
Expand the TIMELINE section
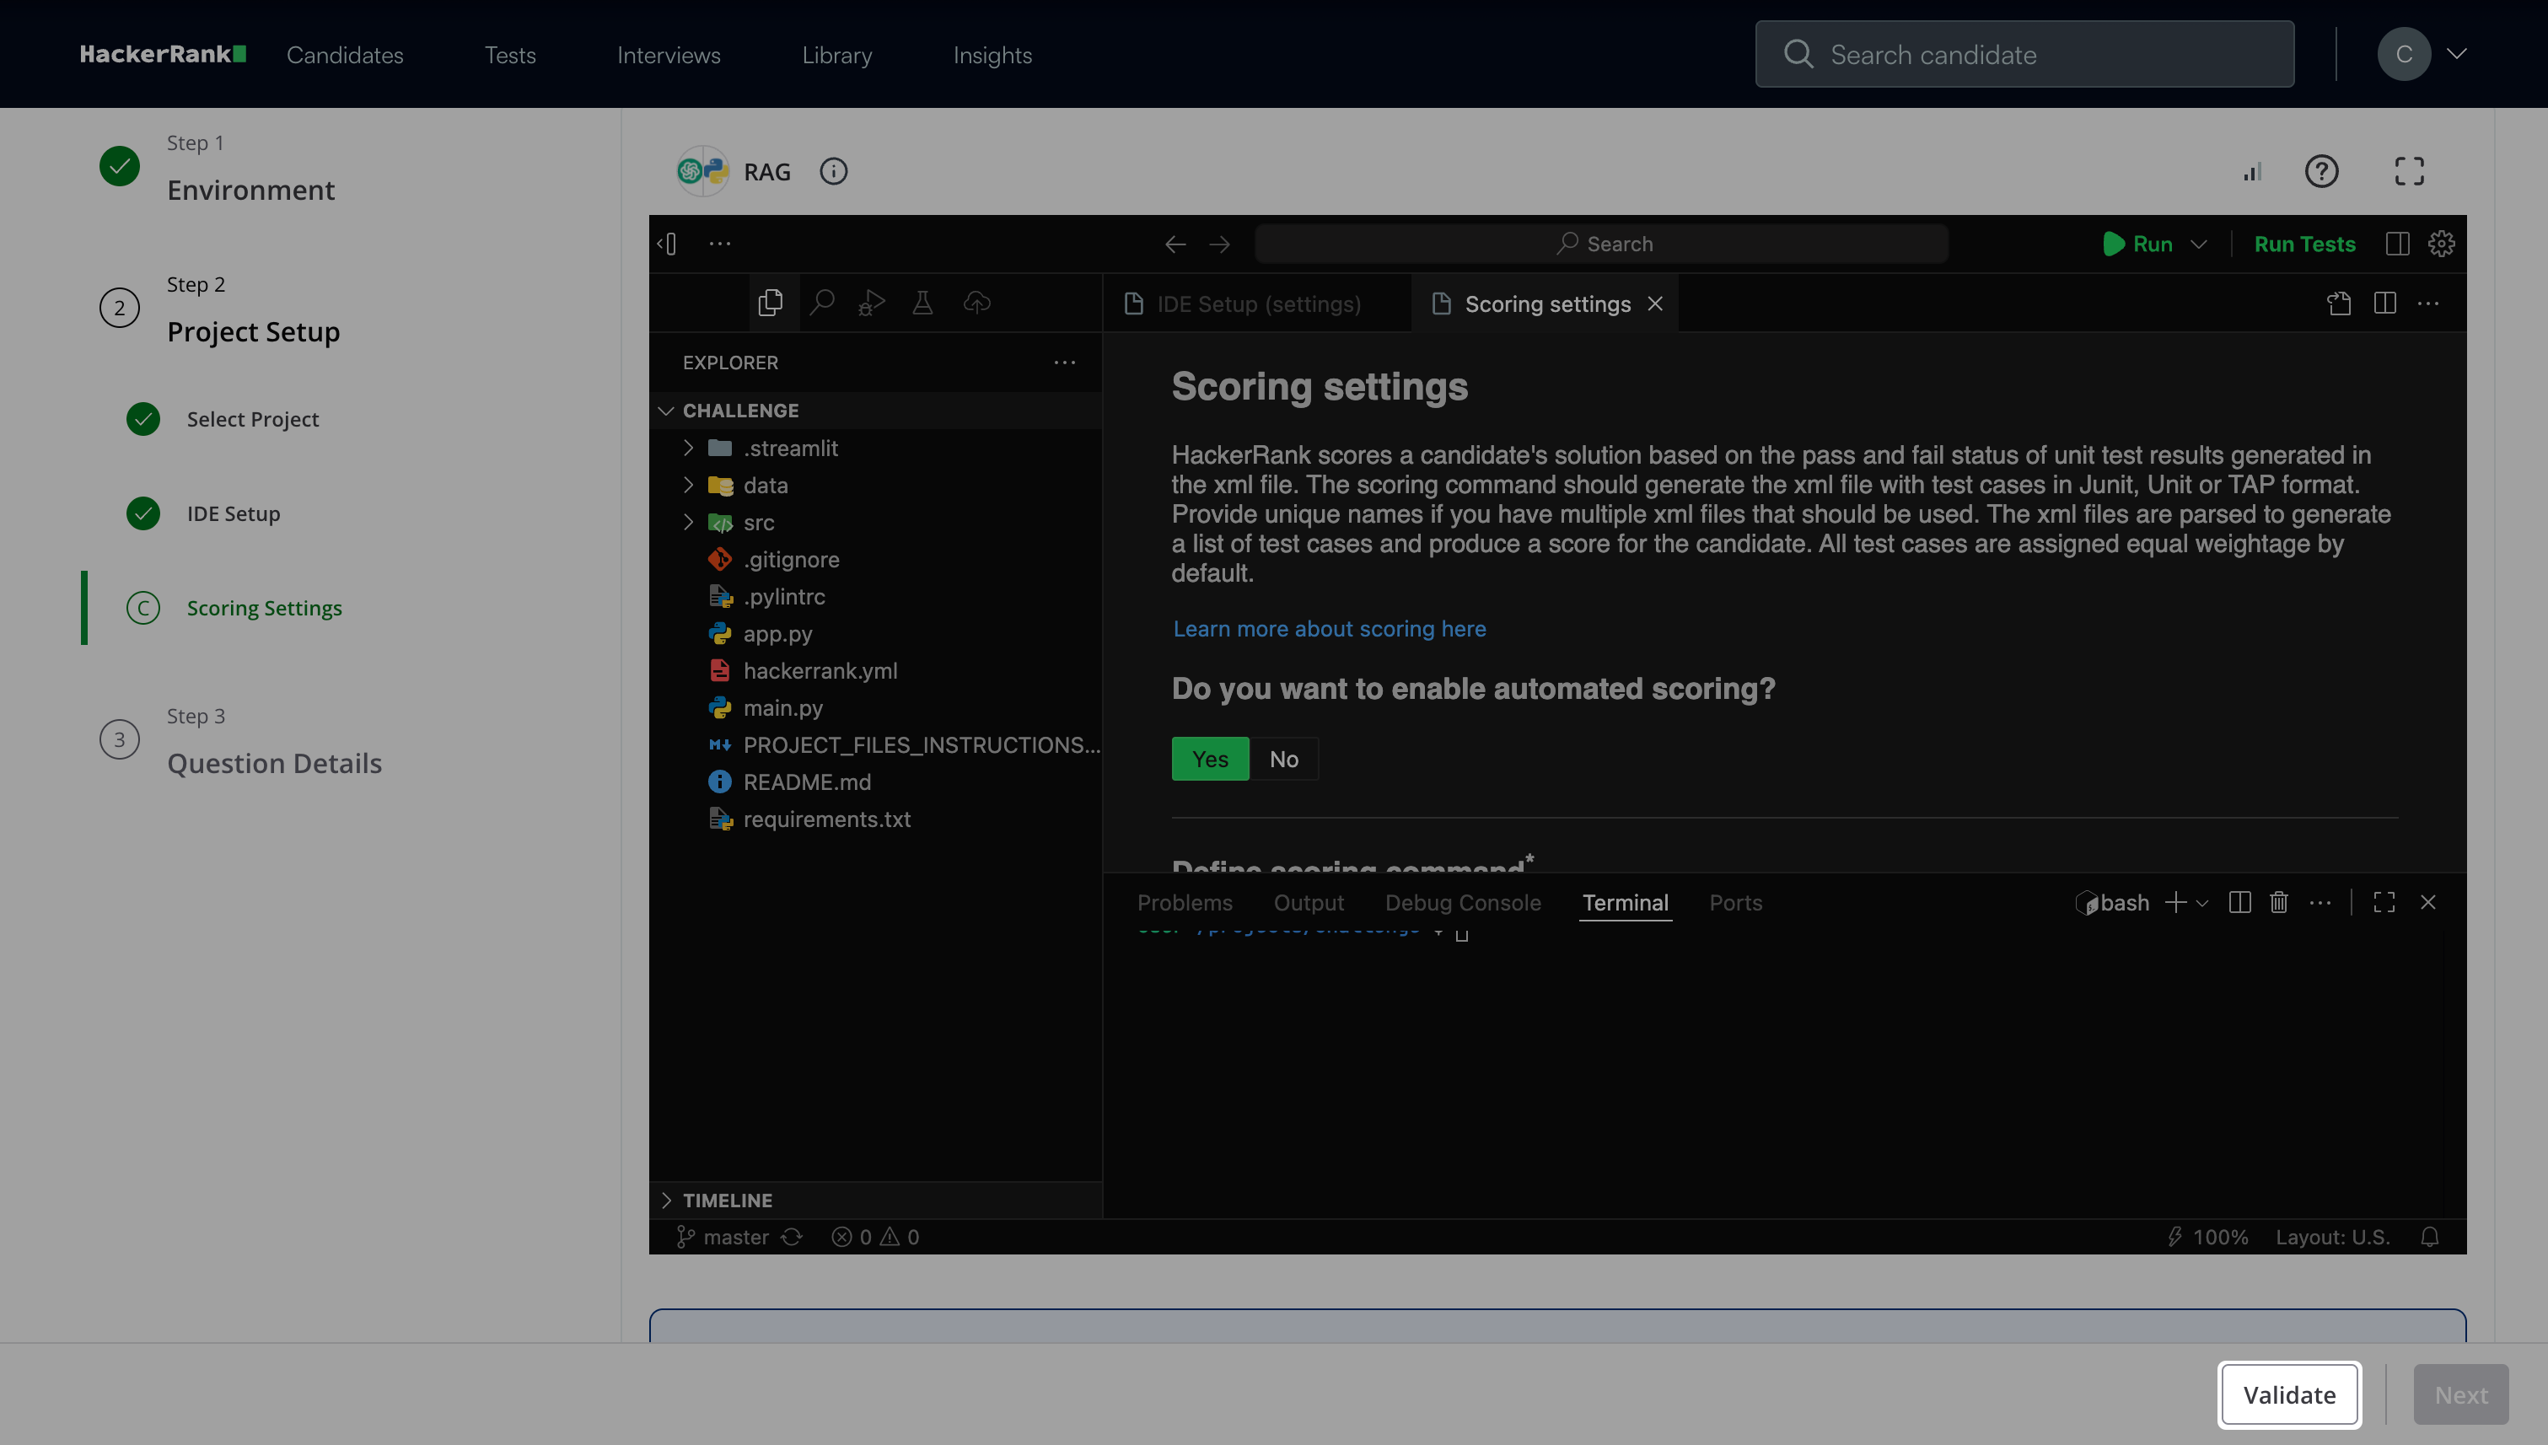[665, 1200]
